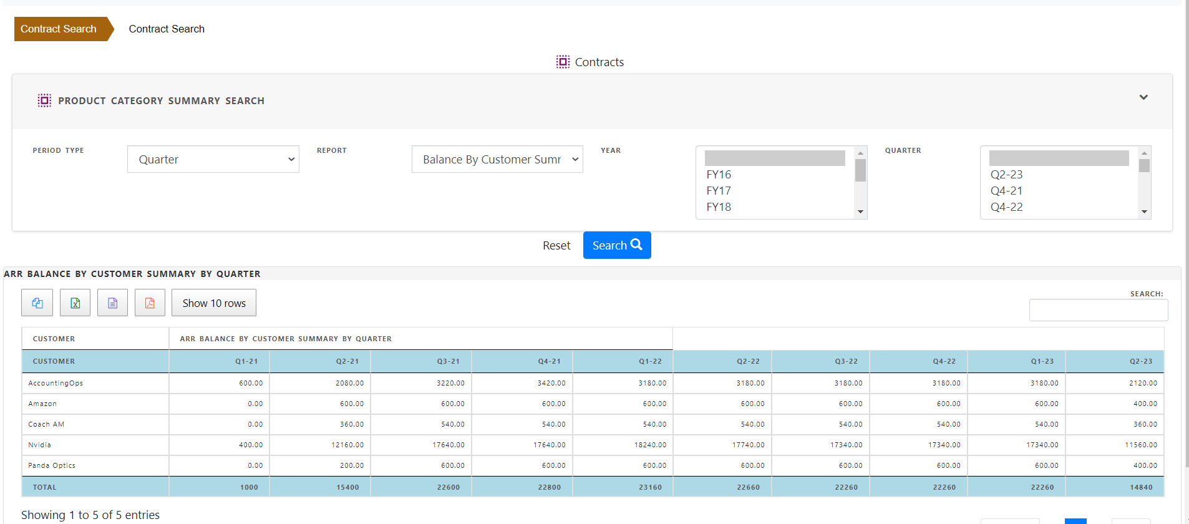Open the Report dropdown
This screenshot has height=524, width=1189.
click(497, 159)
